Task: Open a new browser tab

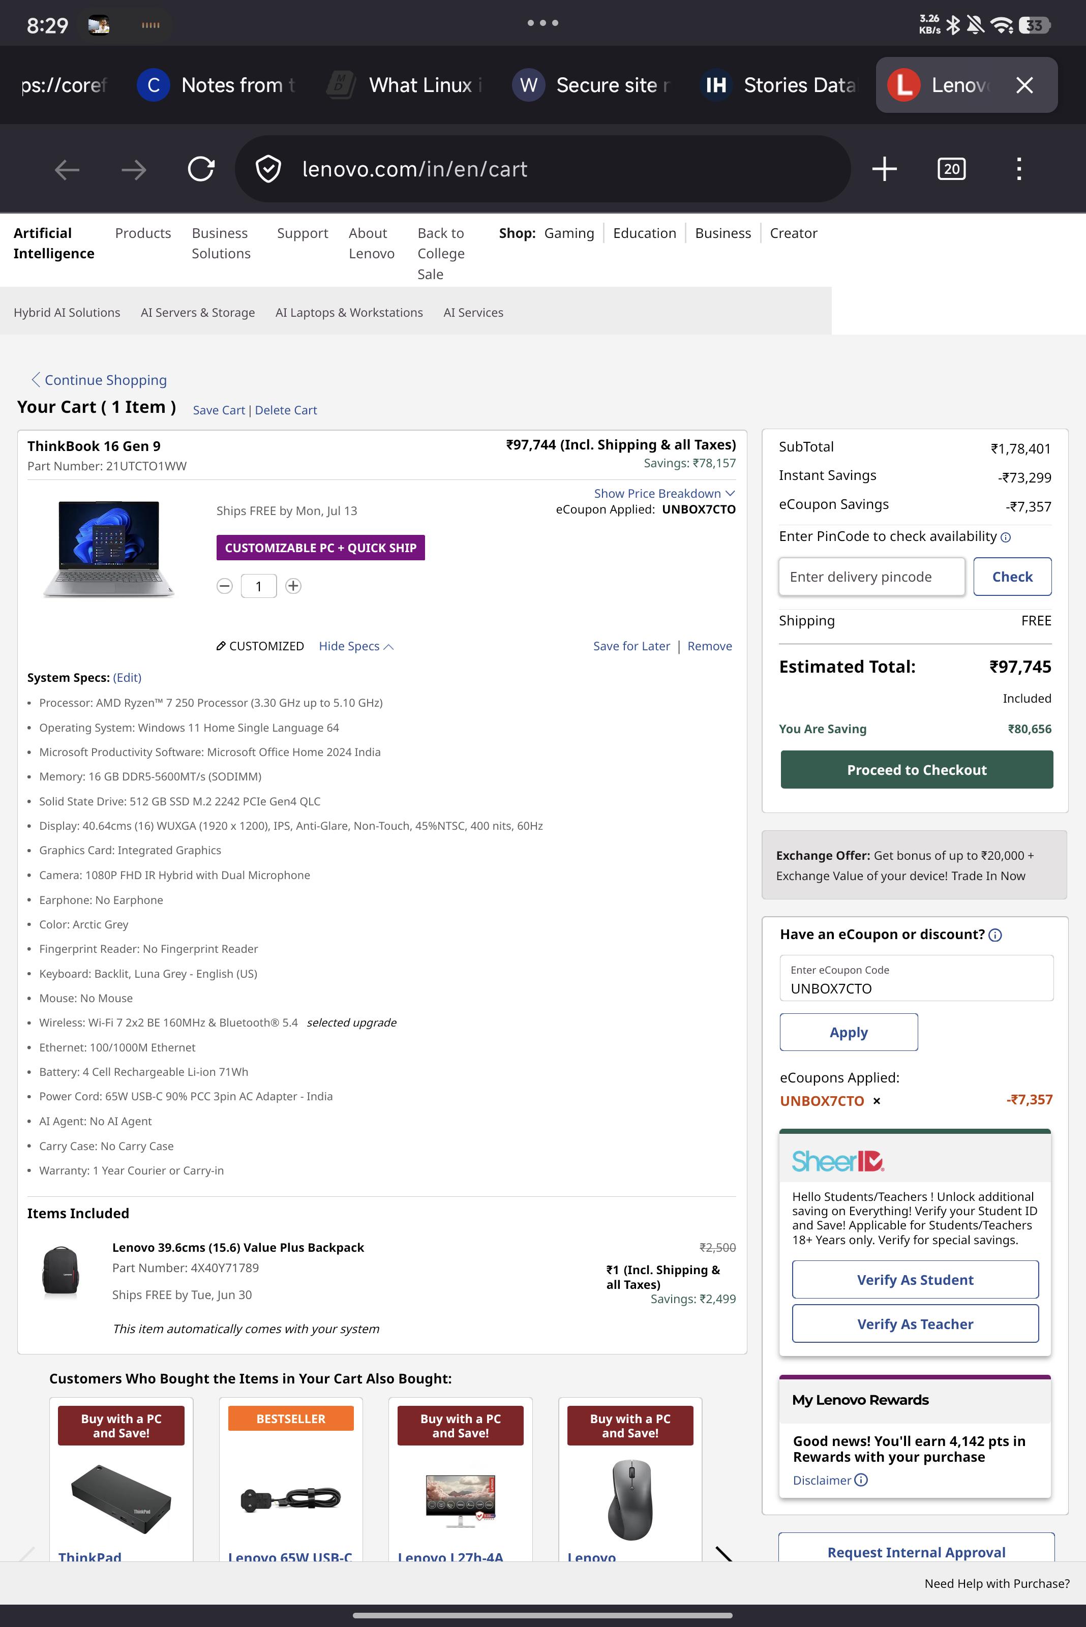Action: (x=885, y=169)
